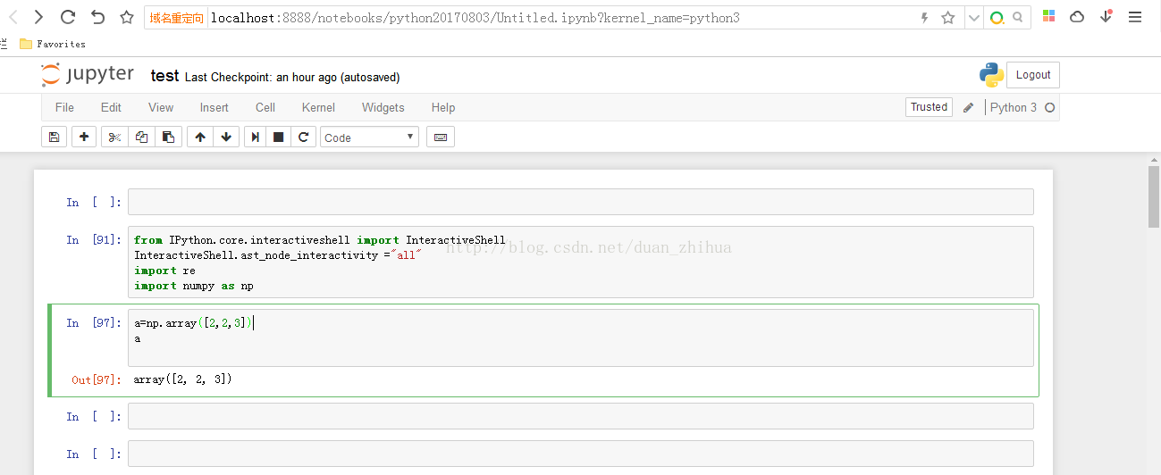The height and width of the screenshot is (475, 1161).
Task: Focus the empty cell below Out[97]
Action: pyautogui.click(x=581, y=416)
